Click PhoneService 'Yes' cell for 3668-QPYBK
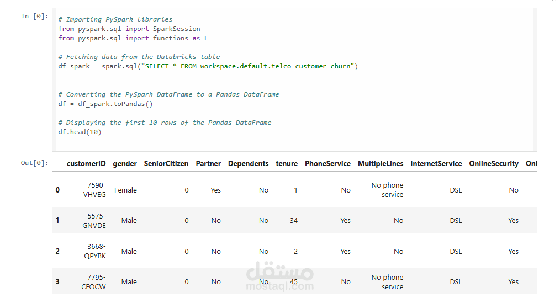560x298 pixels. (x=345, y=251)
